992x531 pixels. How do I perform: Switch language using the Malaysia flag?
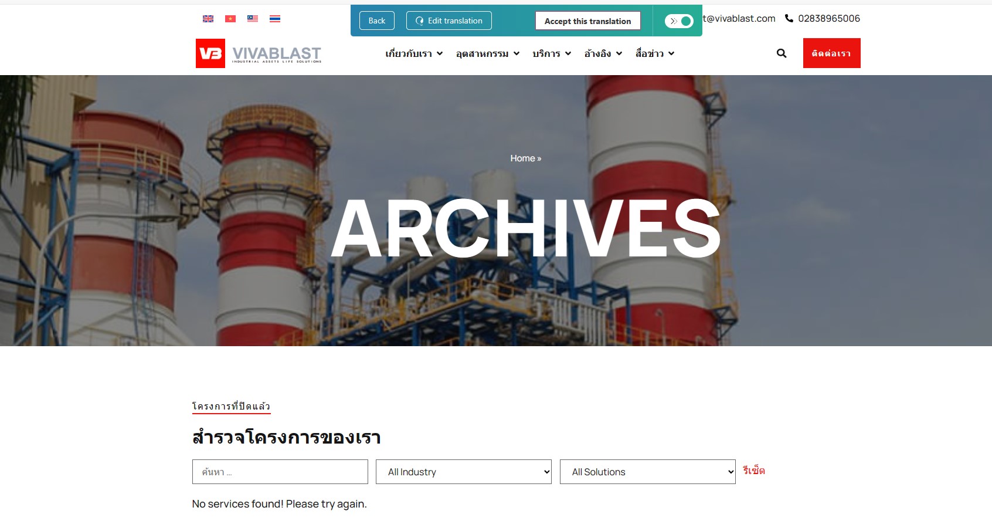(253, 19)
